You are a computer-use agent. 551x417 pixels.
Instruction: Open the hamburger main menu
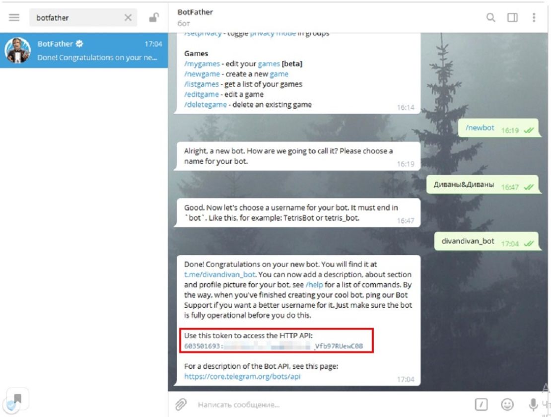pyautogui.click(x=14, y=17)
